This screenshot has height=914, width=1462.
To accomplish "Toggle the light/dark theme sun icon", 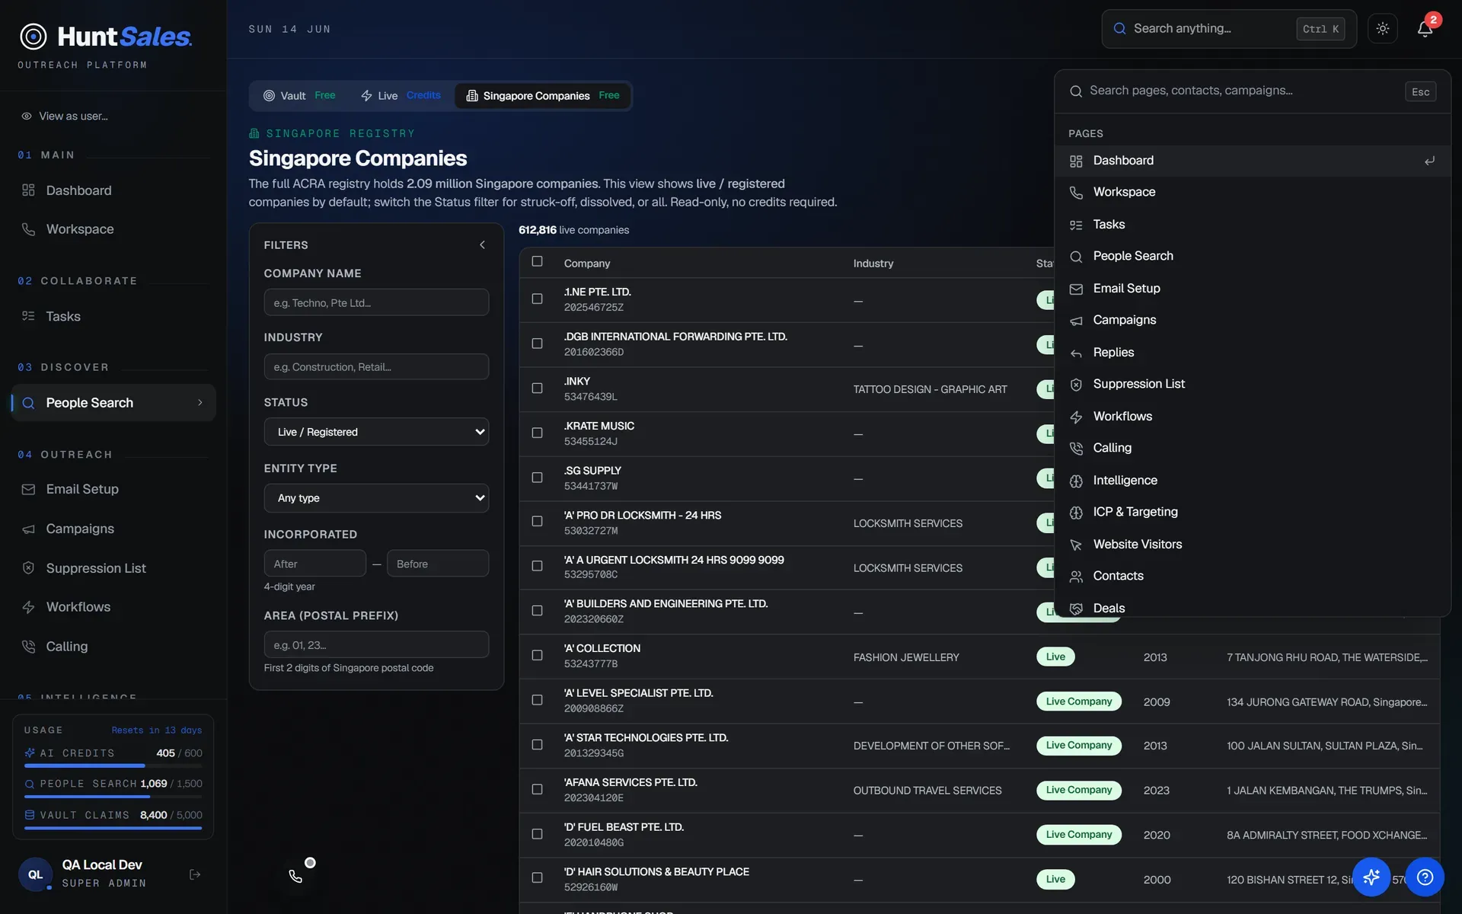I will coord(1382,29).
